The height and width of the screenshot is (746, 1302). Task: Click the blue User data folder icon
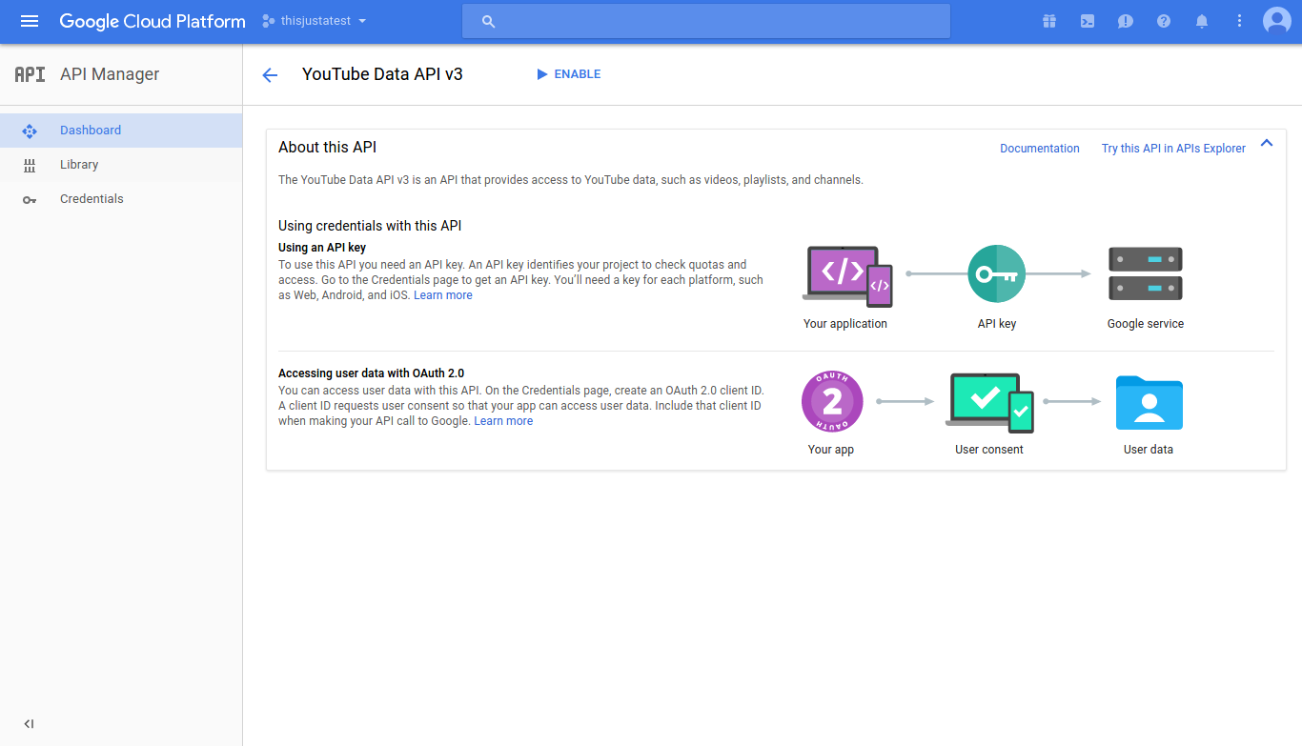click(1149, 402)
